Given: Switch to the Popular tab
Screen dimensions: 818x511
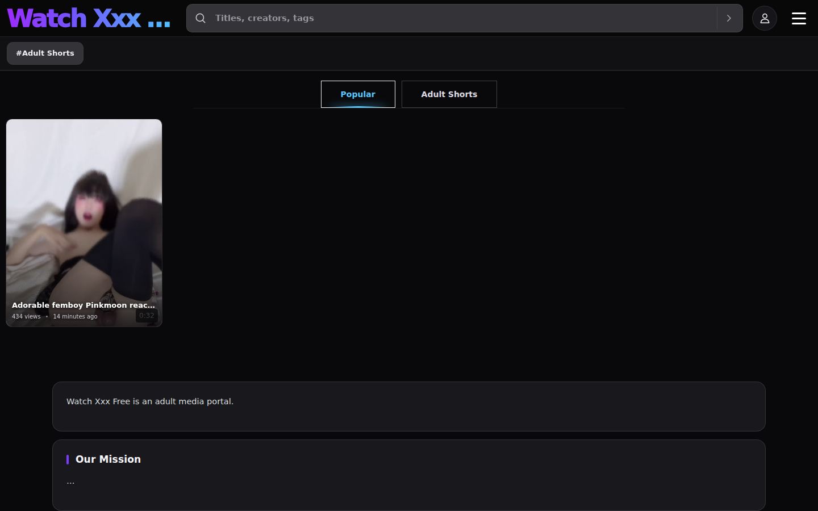Looking at the screenshot, I should pos(358,94).
